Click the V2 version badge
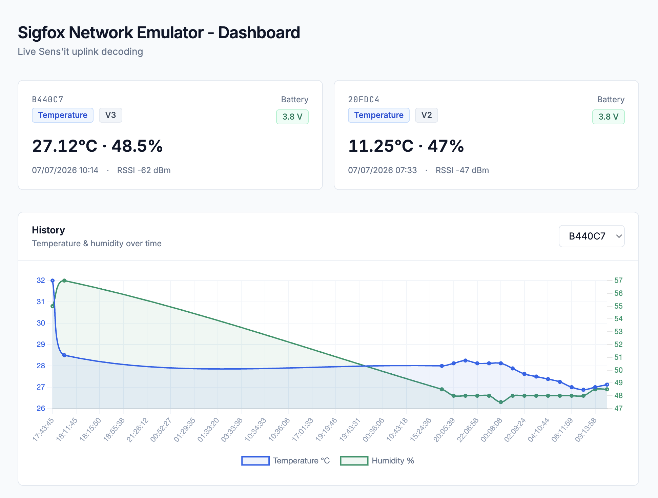This screenshot has height=498, width=658. (427, 115)
